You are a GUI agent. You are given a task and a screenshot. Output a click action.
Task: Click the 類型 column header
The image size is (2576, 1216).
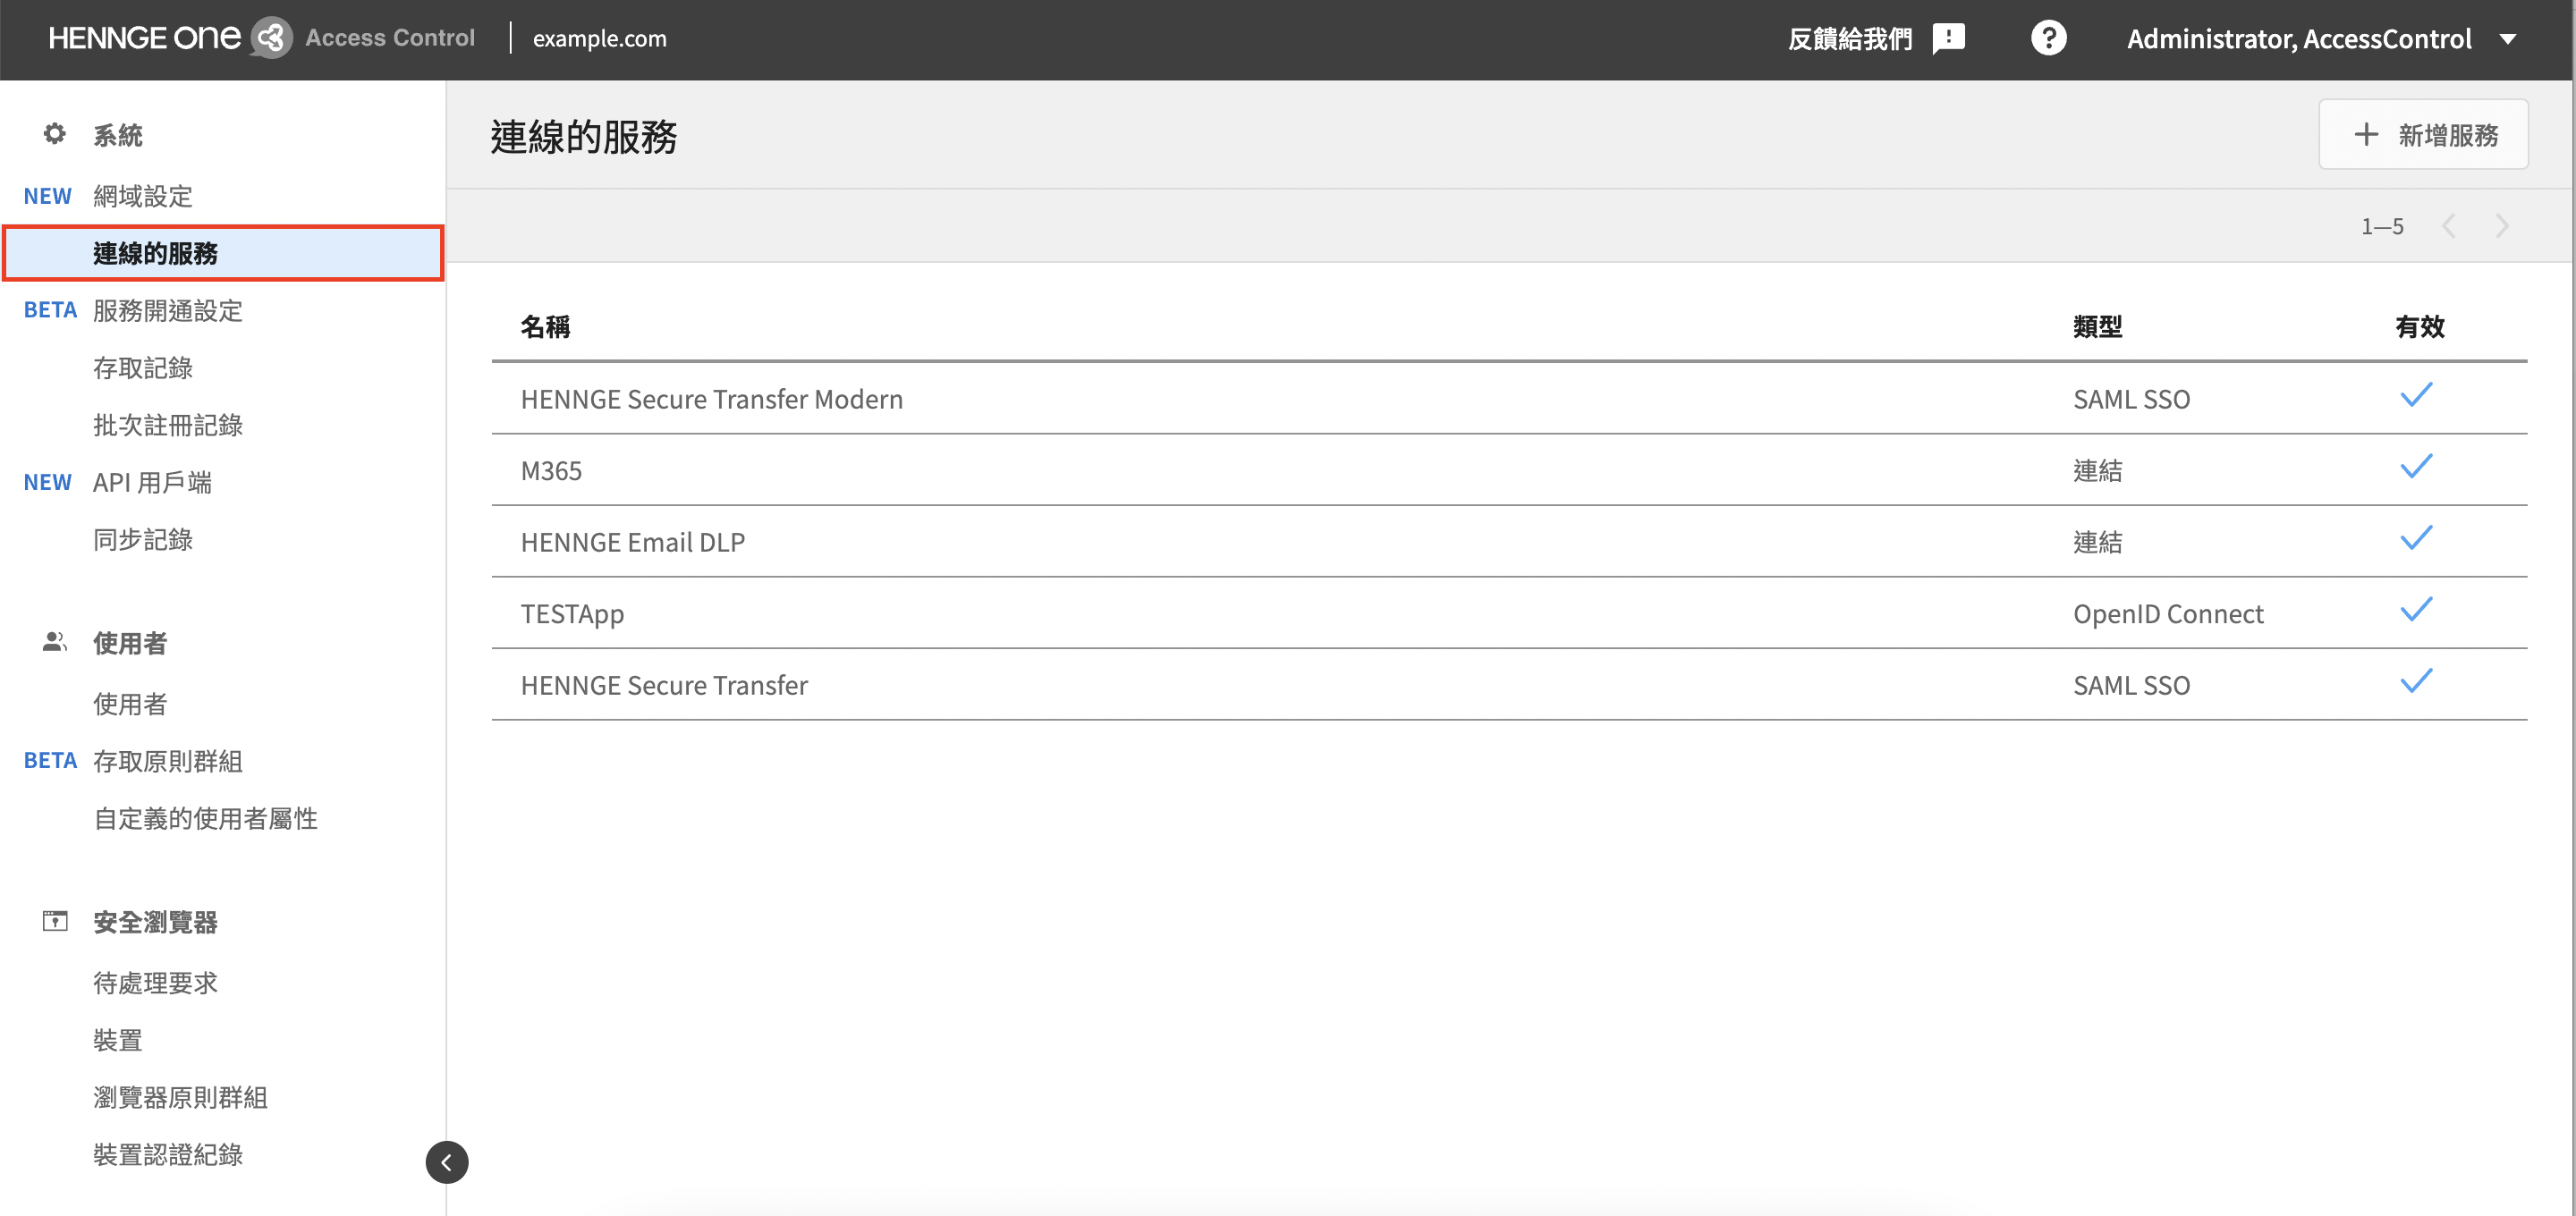pos(2097,326)
